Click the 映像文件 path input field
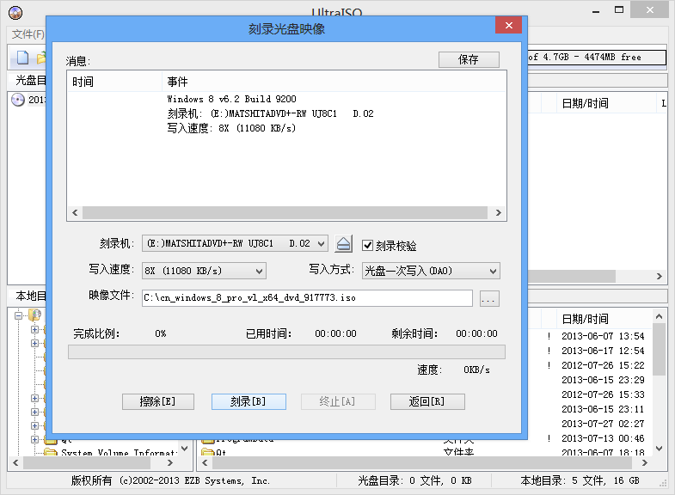The image size is (675, 495). click(x=307, y=298)
